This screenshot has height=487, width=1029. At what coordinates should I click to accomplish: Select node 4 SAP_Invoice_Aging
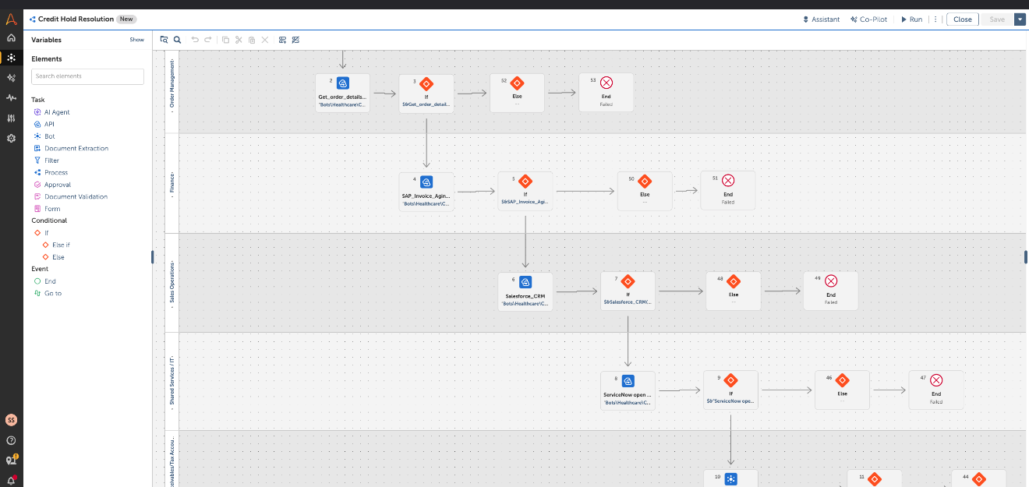(426, 191)
